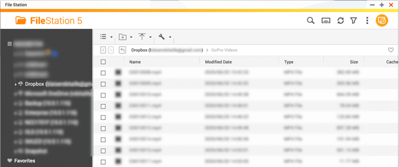Click the upload arrow icon
Viewport: 399px width, 167px height.
click(142, 37)
